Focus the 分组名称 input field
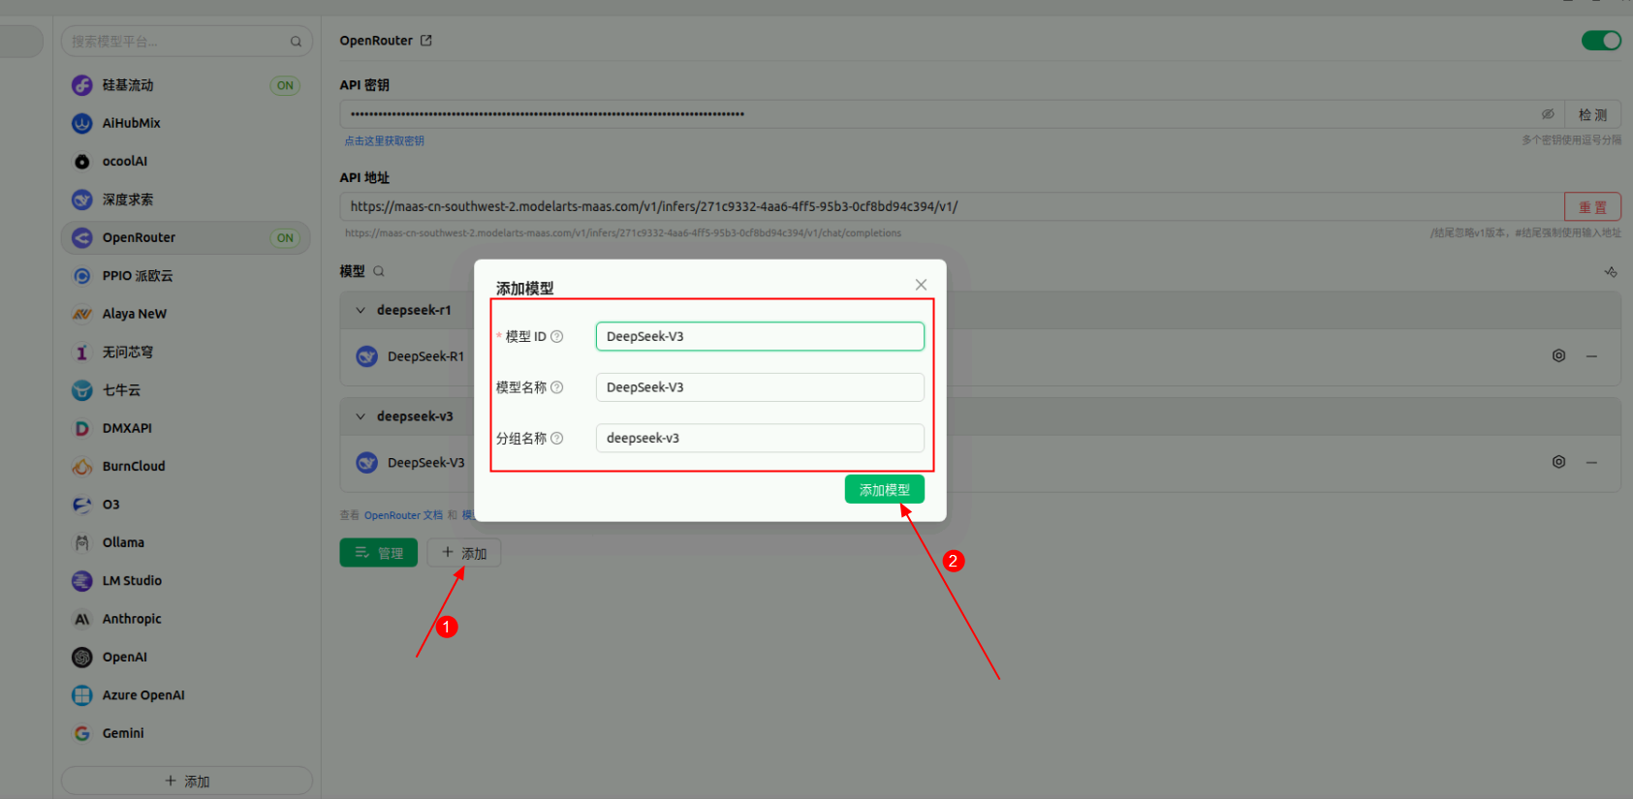 [x=760, y=439]
